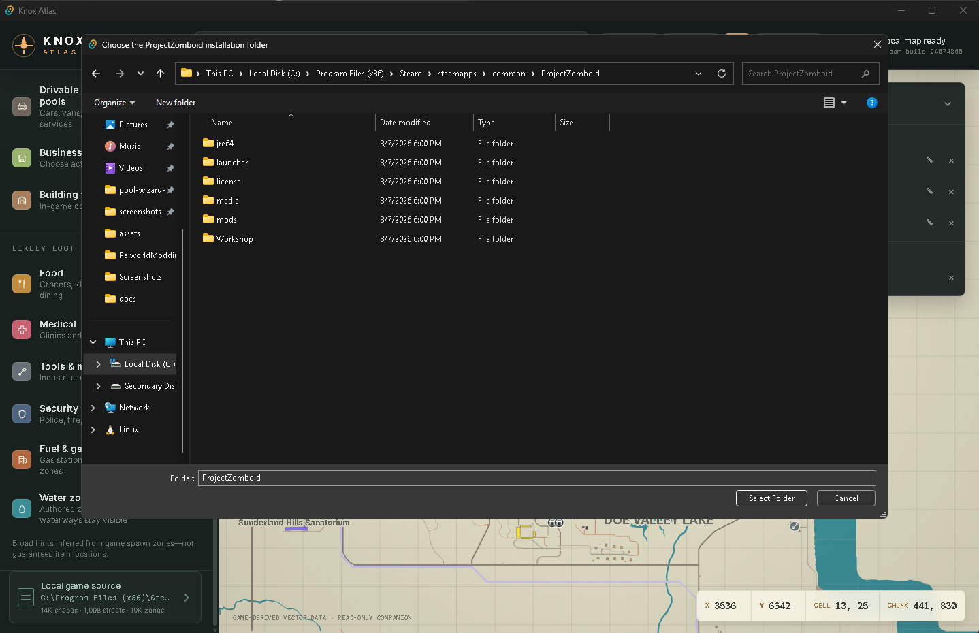
Task: Select the media folder row
Action: coord(405,201)
